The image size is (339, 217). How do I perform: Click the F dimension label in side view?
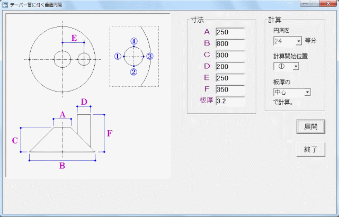pyautogui.click(x=110, y=133)
